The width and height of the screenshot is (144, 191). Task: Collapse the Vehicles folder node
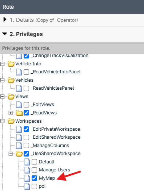(x=2, y=80)
